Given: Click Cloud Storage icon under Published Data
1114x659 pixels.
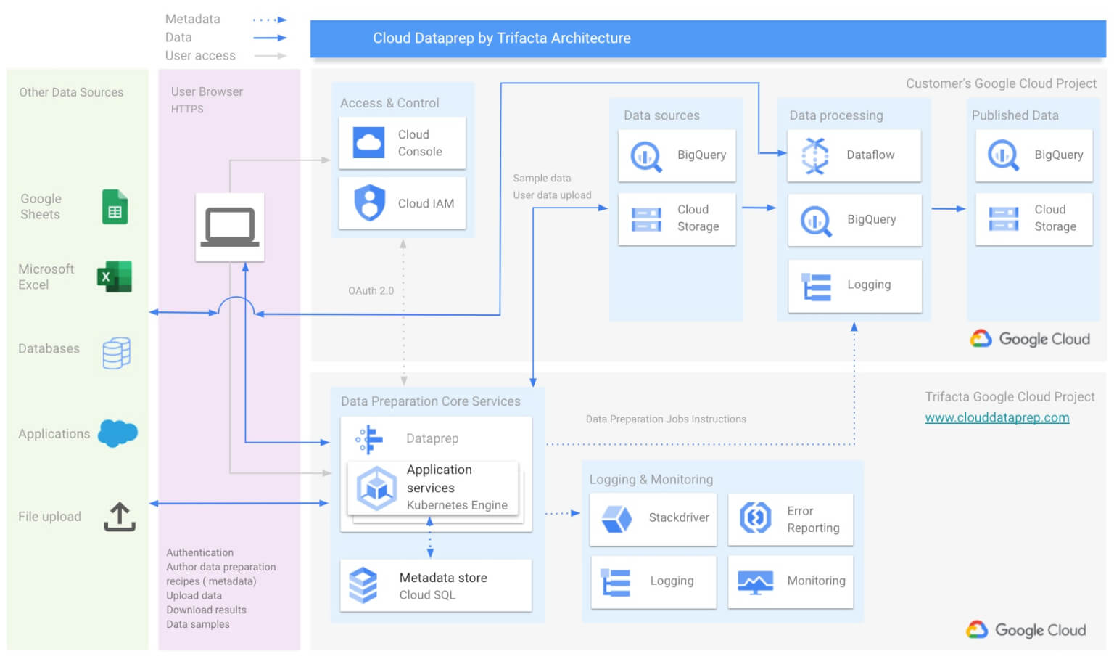Looking at the screenshot, I should pos(1004,219).
